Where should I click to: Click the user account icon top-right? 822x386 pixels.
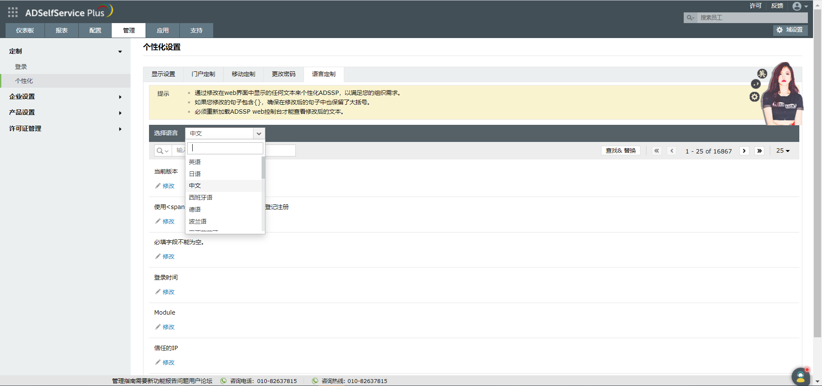pos(797,6)
